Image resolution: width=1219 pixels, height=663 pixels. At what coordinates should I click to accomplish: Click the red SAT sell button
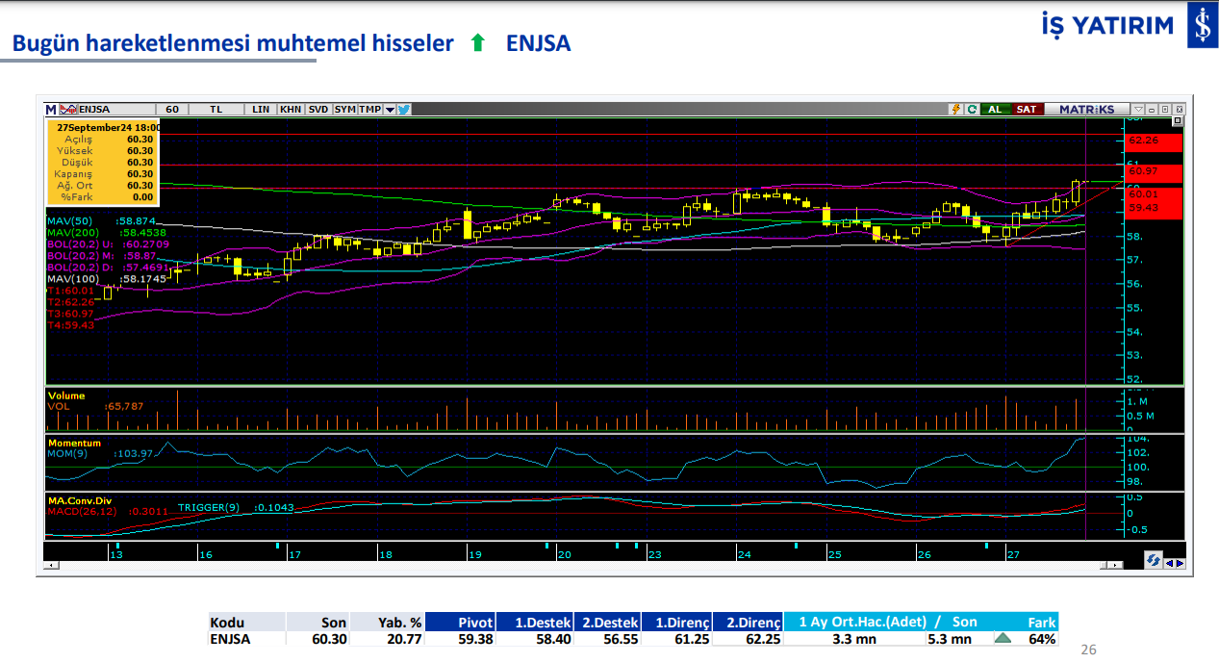[x=1027, y=110]
